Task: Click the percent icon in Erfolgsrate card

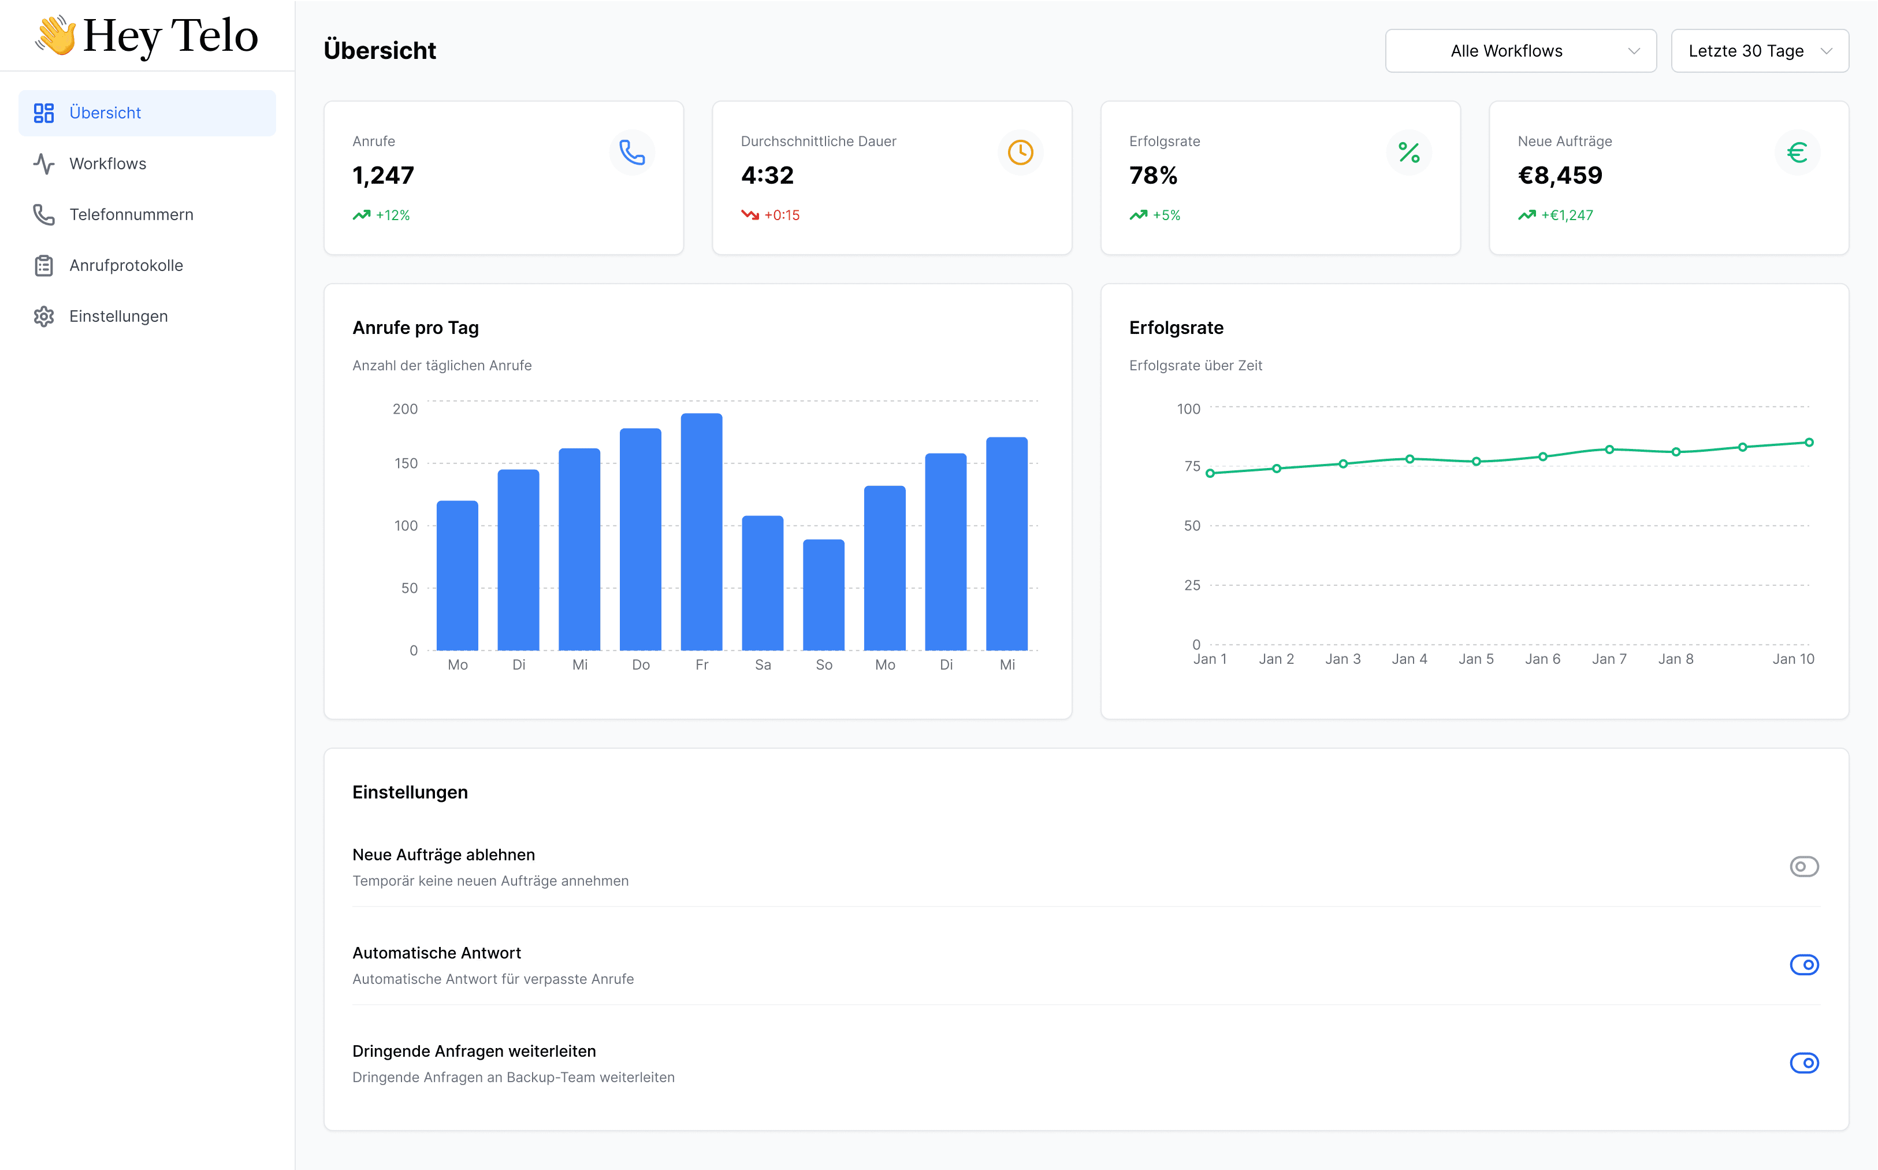Action: [1408, 153]
